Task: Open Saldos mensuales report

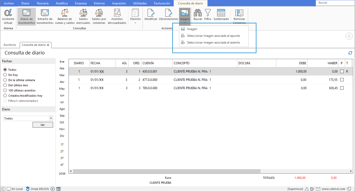Action: click(x=83, y=17)
